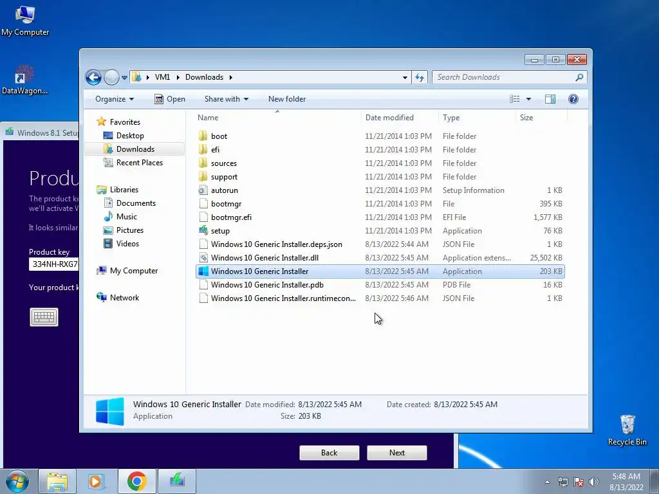Sort by Size column header
The width and height of the screenshot is (659, 494).
[541, 118]
